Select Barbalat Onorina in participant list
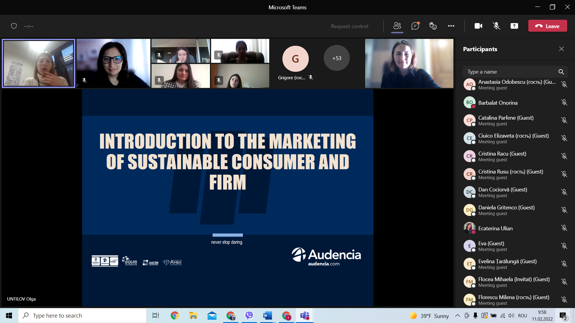575x323 pixels. (x=498, y=103)
